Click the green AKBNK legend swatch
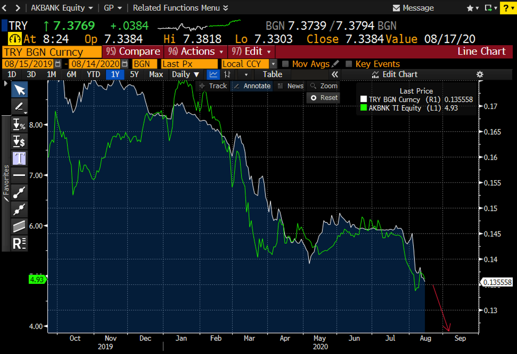 363,108
